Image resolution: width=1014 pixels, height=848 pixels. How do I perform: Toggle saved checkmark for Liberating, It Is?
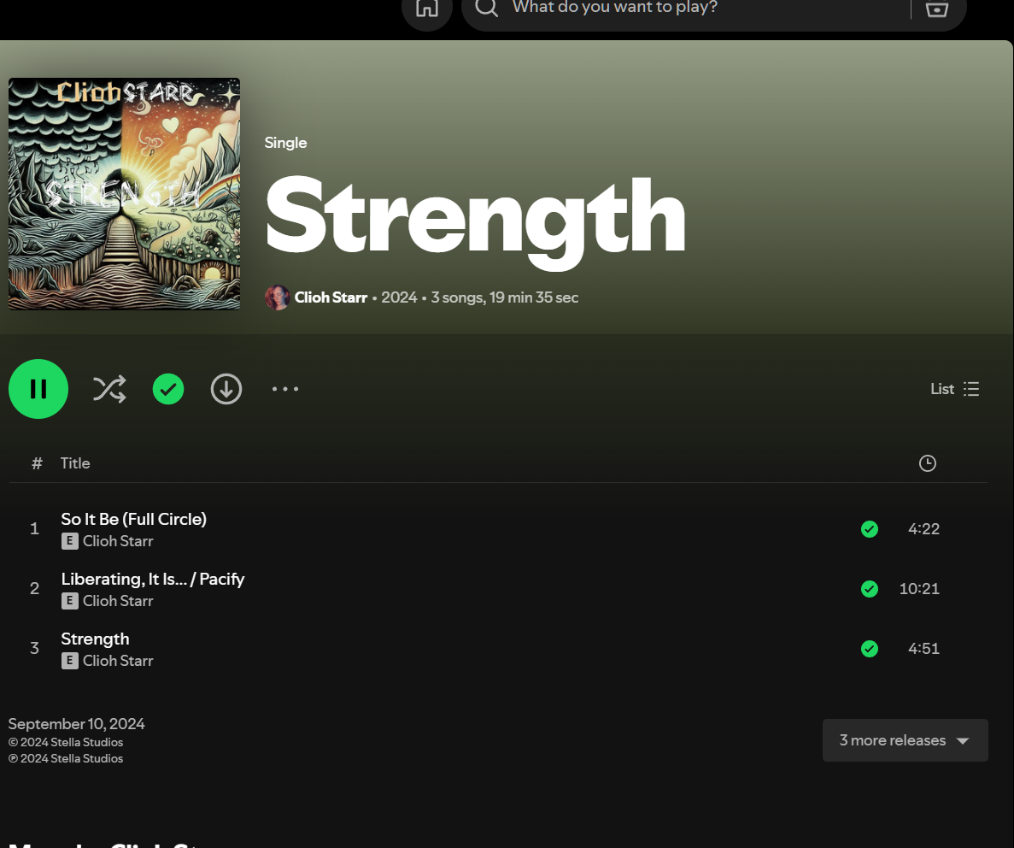click(870, 589)
